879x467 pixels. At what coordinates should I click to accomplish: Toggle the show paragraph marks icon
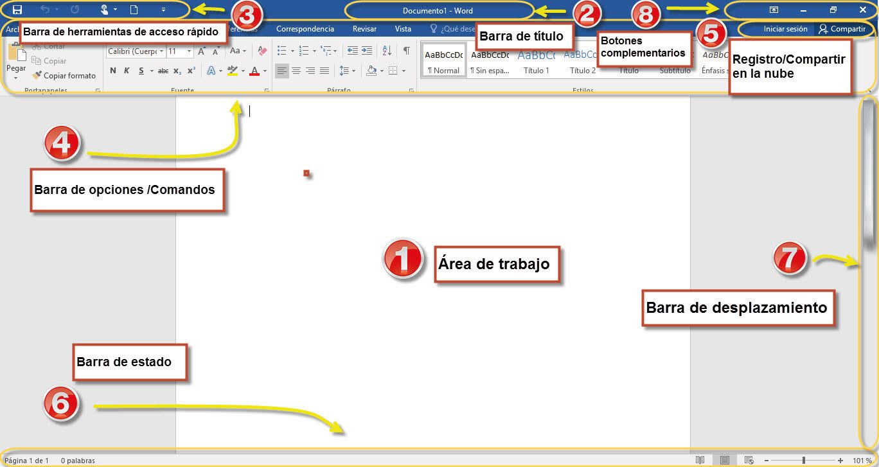(x=405, y=49)
